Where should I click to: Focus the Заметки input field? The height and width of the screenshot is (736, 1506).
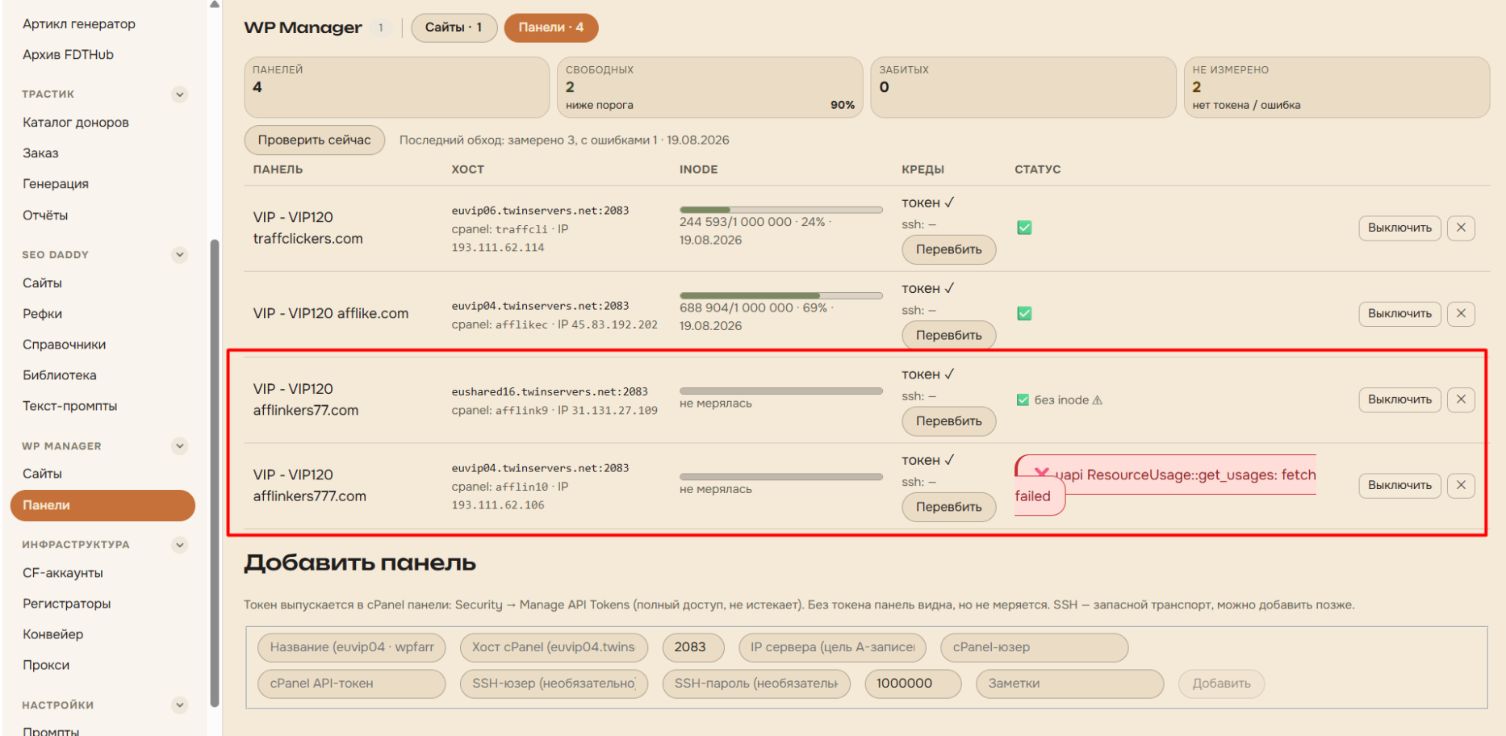(1069, 684)
